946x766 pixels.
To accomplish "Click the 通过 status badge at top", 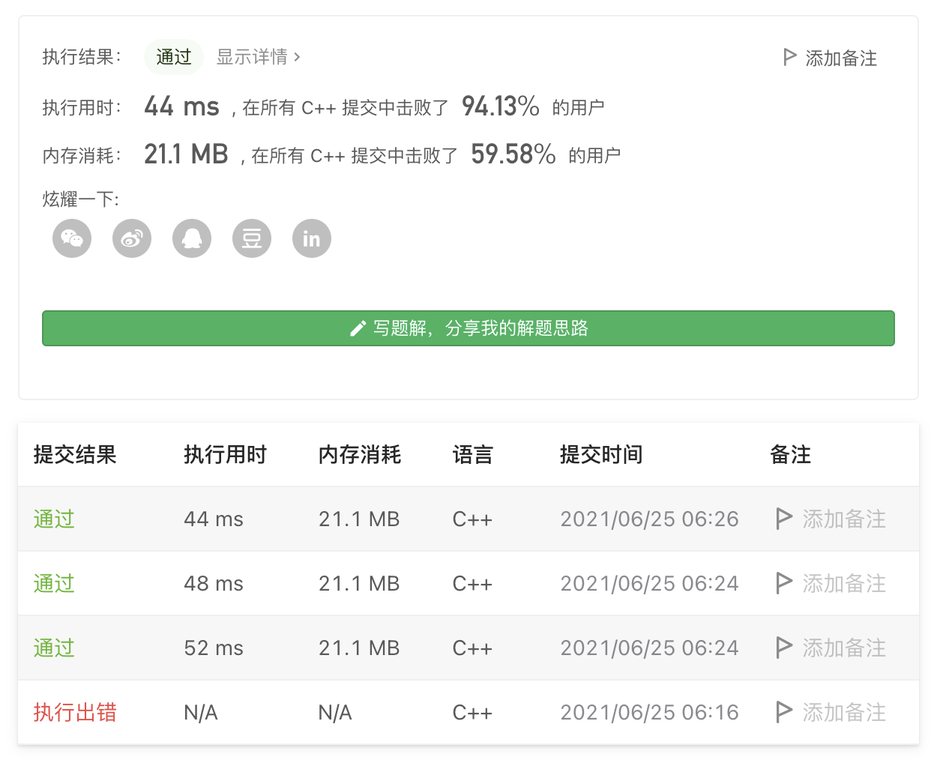I will [x=174, y=57].
